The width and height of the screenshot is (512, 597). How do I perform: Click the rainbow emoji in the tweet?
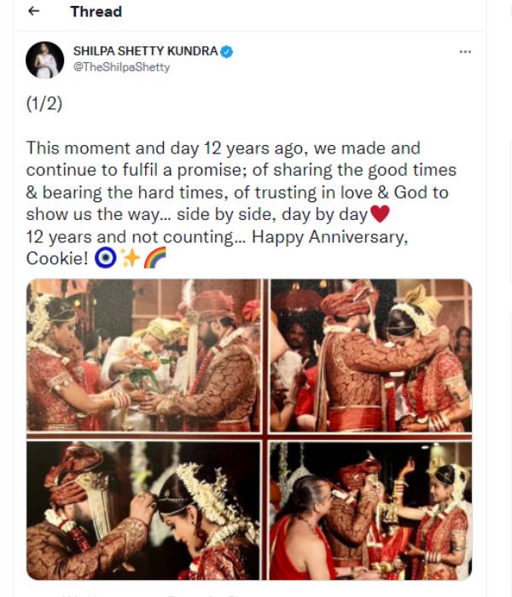tap(154, 258)
